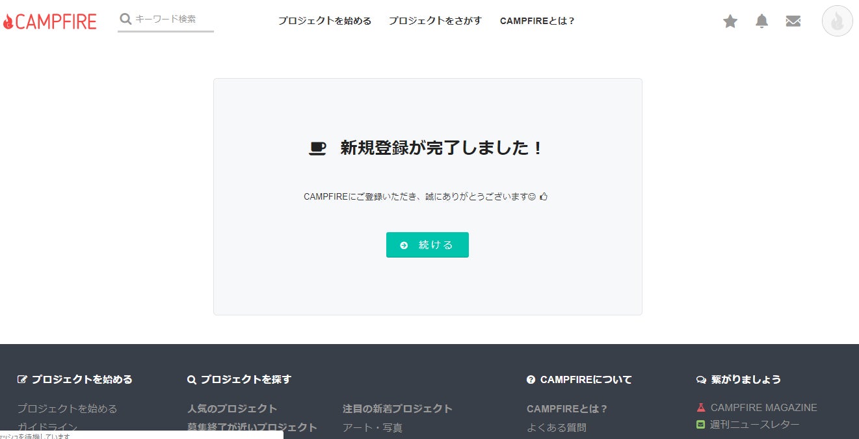Open プロジェクトをさがす in top navigation
Viewport: 859px width, 439px height.
435,21
